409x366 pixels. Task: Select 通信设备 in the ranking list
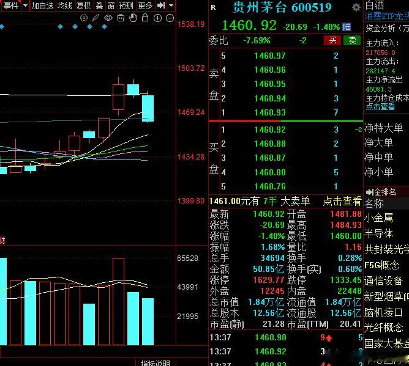pos(383,280)
